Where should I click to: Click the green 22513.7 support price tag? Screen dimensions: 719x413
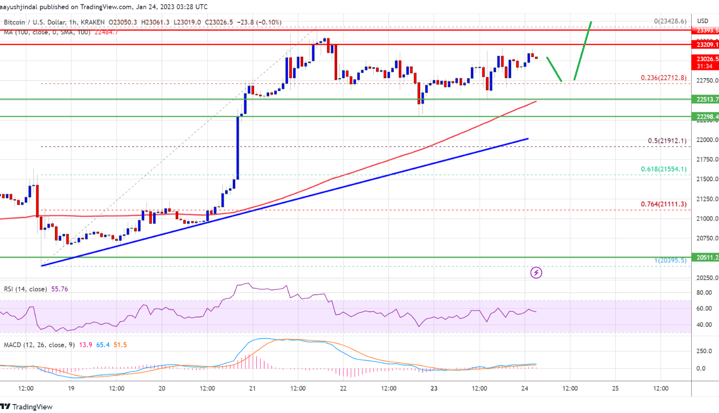coord(705,99)
